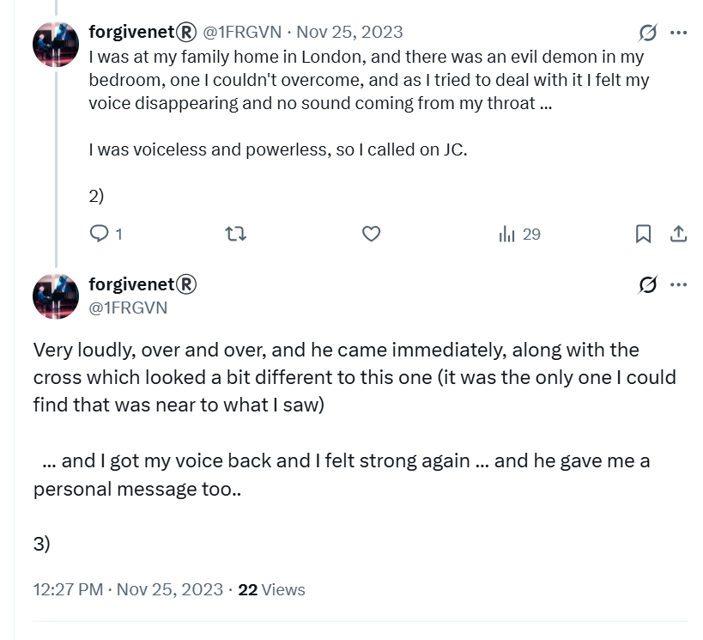Image resolution: width=703 pixels, height=640 pixels.
Task: Open more options on first tweet
Action: [x=678, y=33]
